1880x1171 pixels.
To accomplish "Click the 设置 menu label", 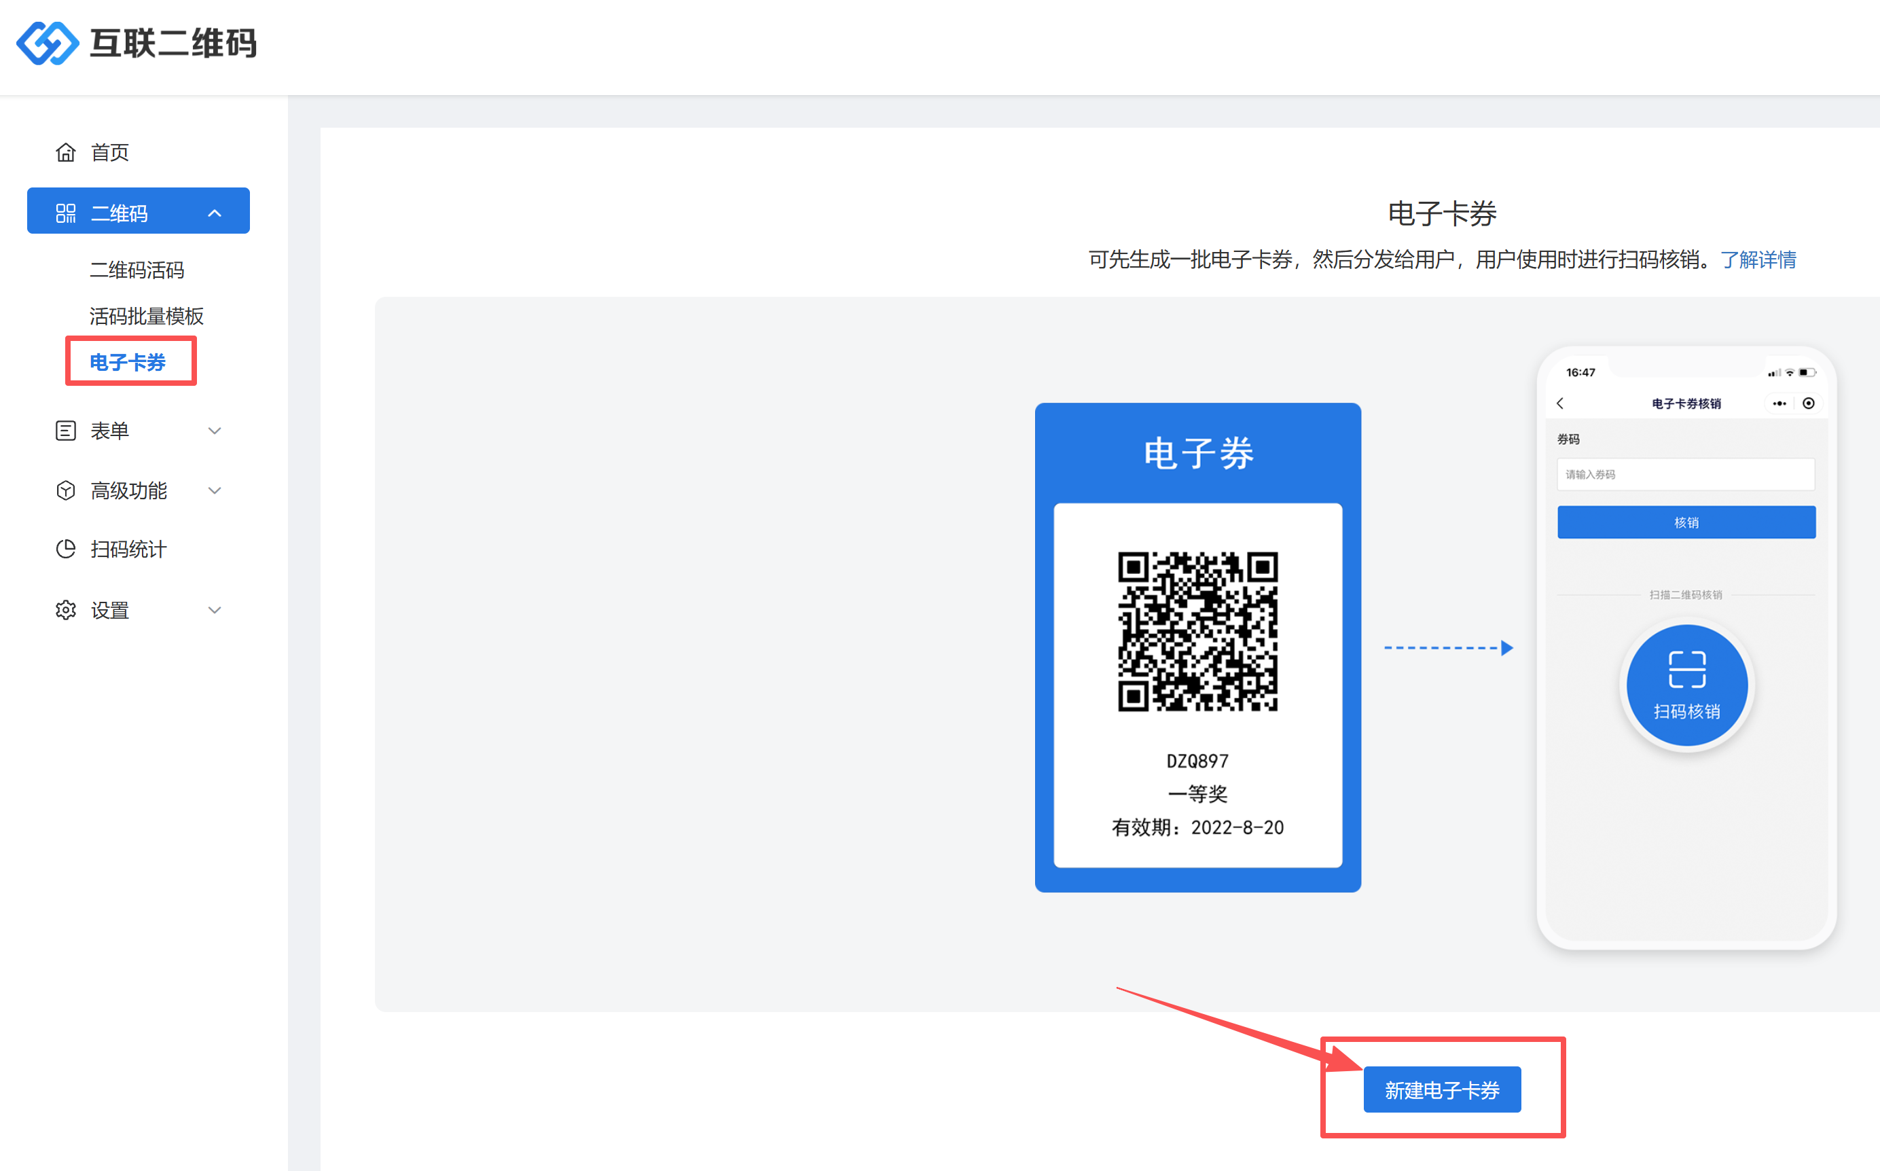I will 110,610.
